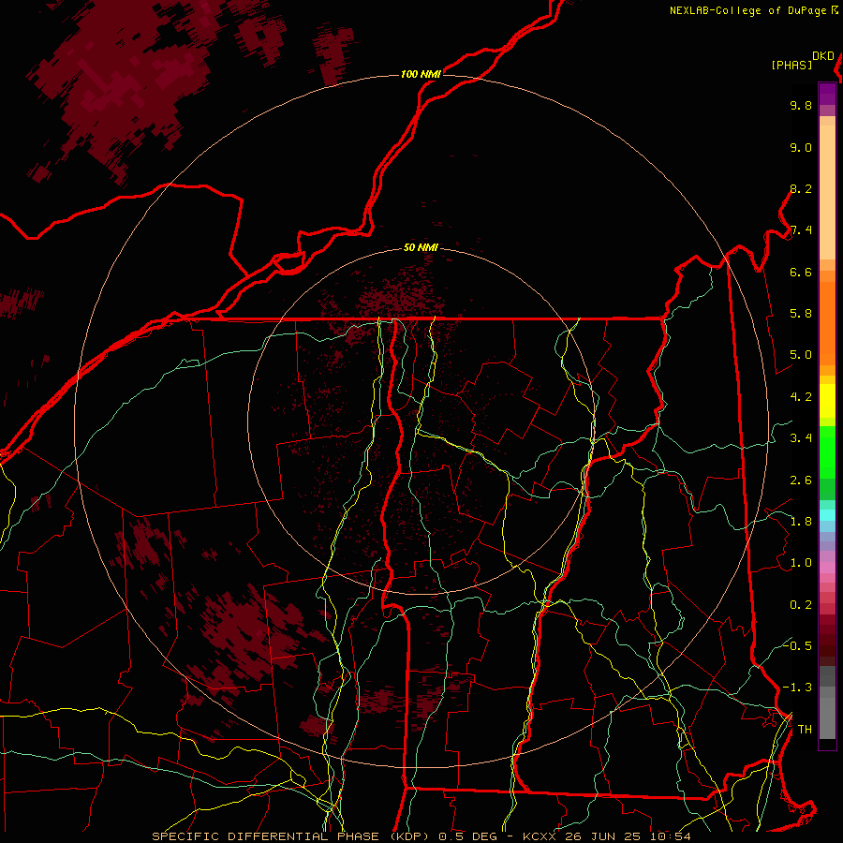This screenshot has width=843, height=843.
Task: Click the 5.0 legend value
Action: pos(801,355)
